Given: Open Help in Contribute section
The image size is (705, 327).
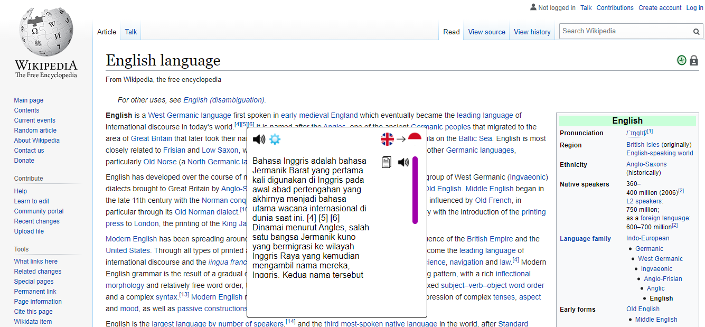Looking at the screenshot, I should pyautogui.click(x=21, y=191).
